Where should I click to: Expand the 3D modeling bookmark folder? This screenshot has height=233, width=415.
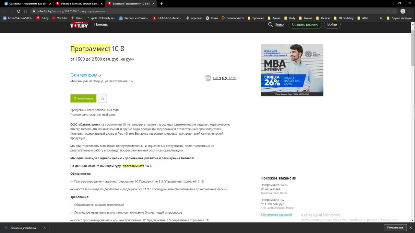point(344,18)
